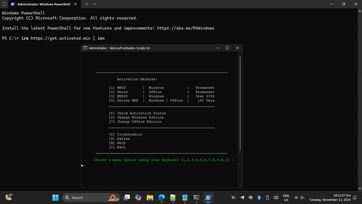
Task: Open Microsoft Edge from the taskbar
Action: click(161, 197)
